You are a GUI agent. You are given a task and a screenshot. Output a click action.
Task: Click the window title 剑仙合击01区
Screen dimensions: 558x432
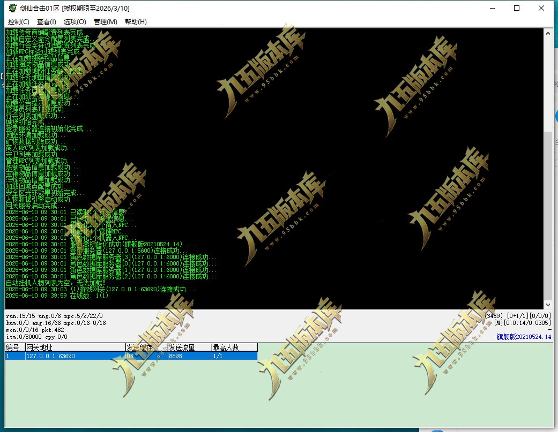pos(40,8)
